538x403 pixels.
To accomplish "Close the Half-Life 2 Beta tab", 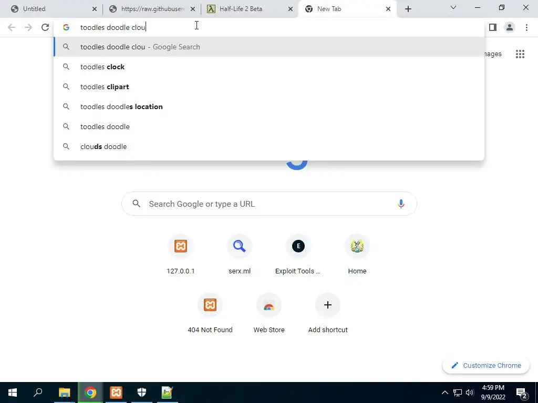I will click(x=291, y=9).
